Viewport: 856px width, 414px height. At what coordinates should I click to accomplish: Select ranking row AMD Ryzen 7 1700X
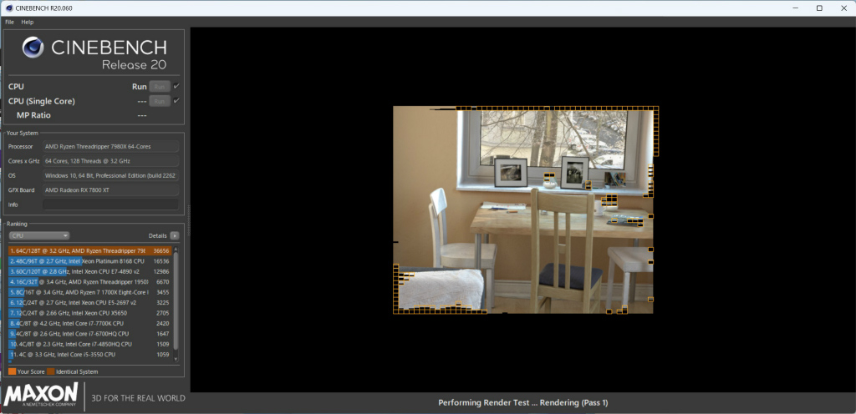90,292
